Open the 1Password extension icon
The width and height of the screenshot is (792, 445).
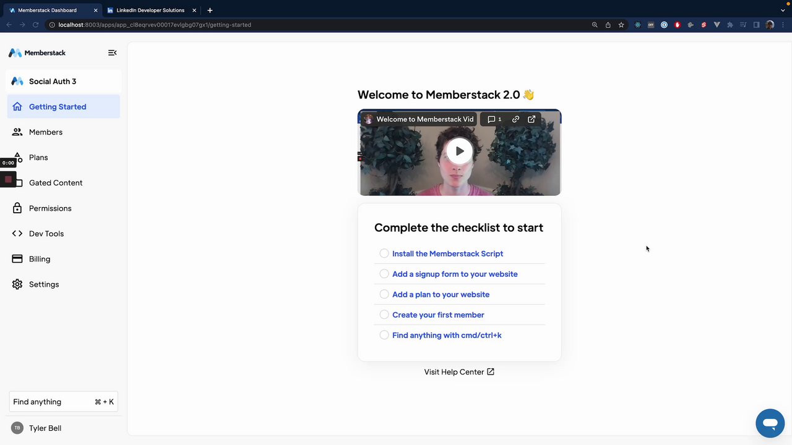tap(664, 25)
